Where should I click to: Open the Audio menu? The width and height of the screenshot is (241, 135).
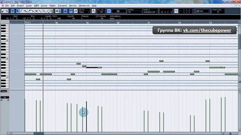pyautogui.click(x=29, y=6)
